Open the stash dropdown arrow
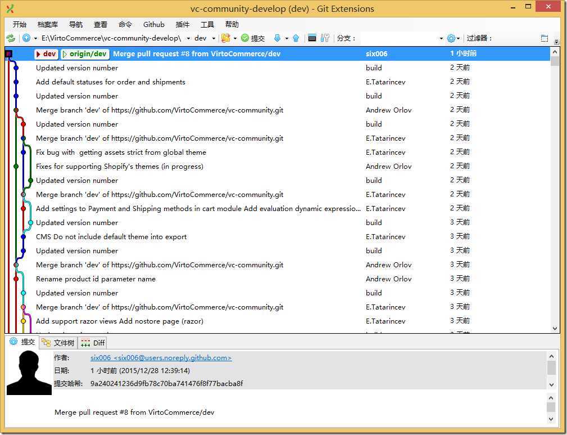 235,38
